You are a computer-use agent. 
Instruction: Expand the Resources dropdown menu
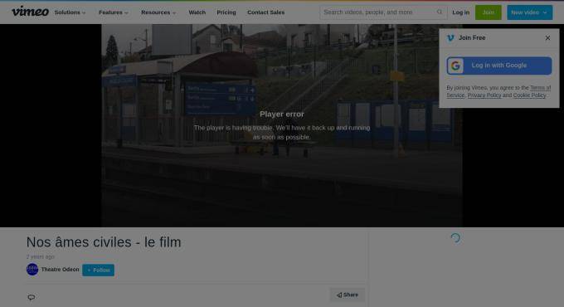pyautogui.click(x=158, y=12)
